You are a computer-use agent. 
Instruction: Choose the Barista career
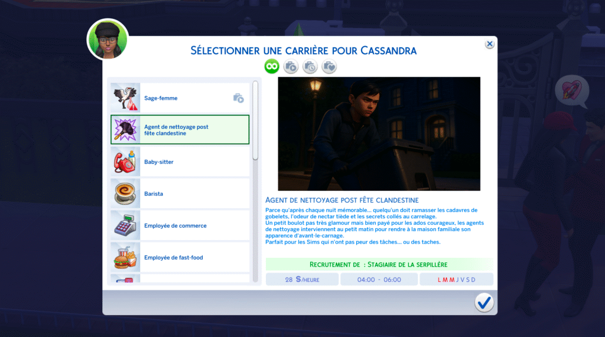pos(180,193)
